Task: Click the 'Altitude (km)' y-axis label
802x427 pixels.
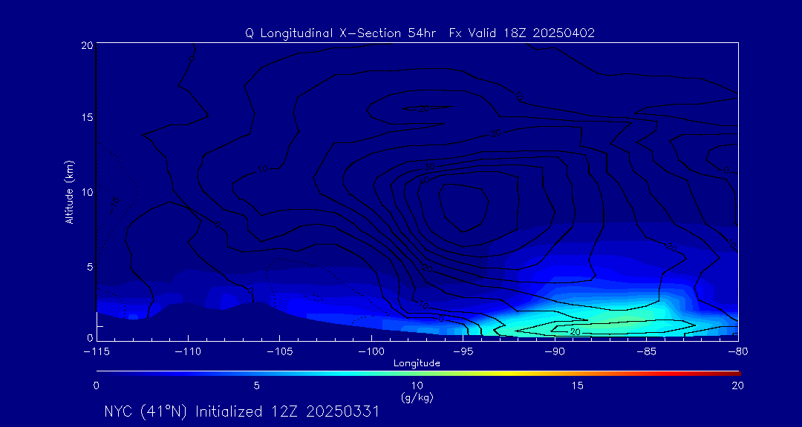Action: (x=69, y=192)
